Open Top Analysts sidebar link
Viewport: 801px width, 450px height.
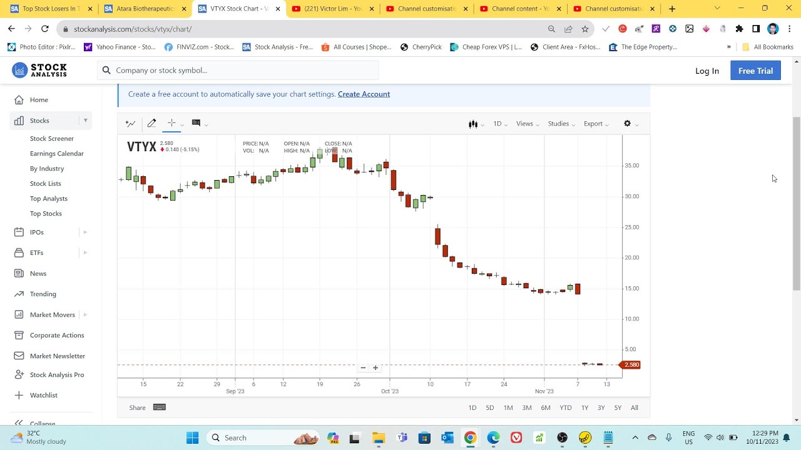coord(49,199)
